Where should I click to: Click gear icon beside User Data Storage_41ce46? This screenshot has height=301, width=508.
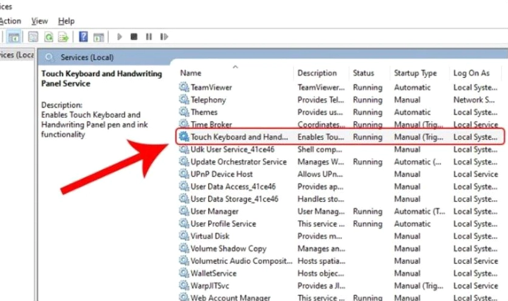coord(184,198)
